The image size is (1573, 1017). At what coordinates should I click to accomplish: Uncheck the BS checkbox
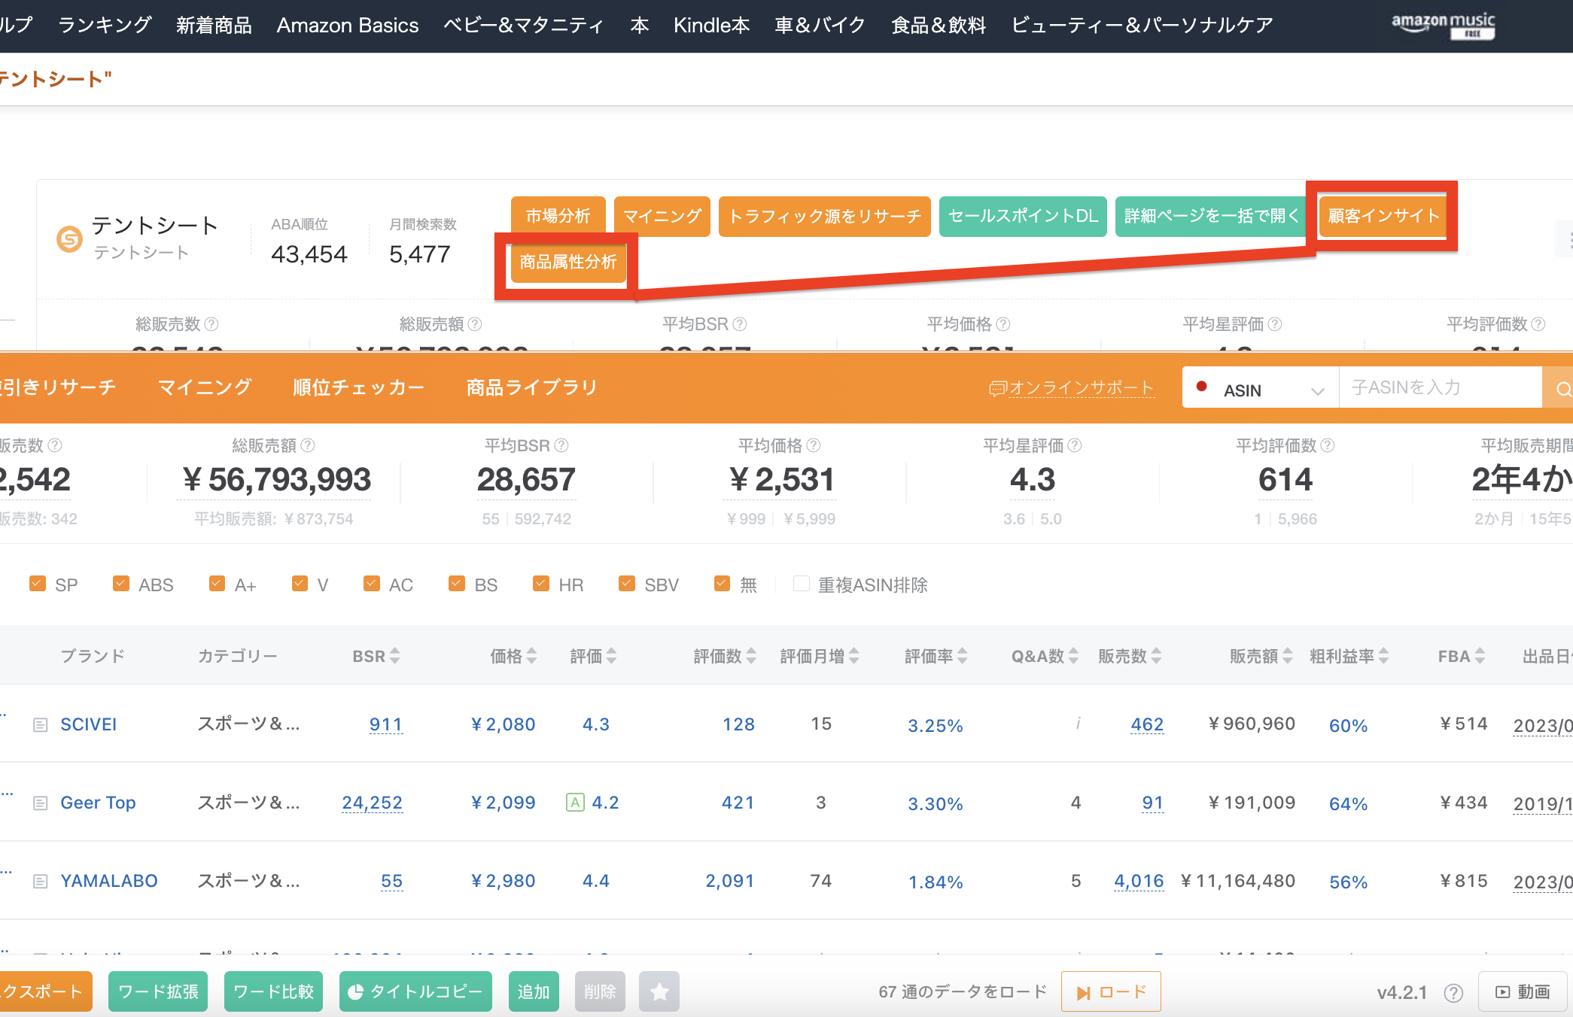point(456,584)
